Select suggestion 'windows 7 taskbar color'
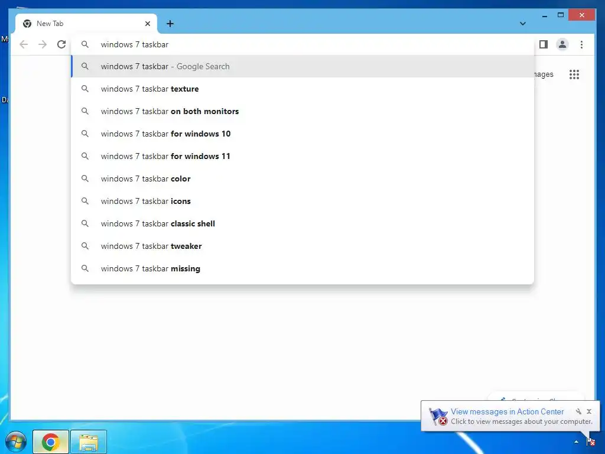This screenshot has width=605, height=454. (302, 179)
